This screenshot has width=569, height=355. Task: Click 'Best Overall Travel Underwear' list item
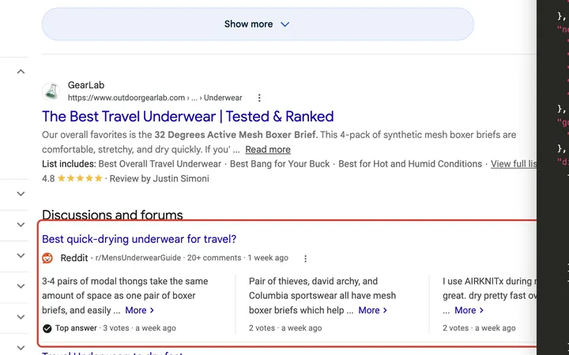tap(160, 164)
